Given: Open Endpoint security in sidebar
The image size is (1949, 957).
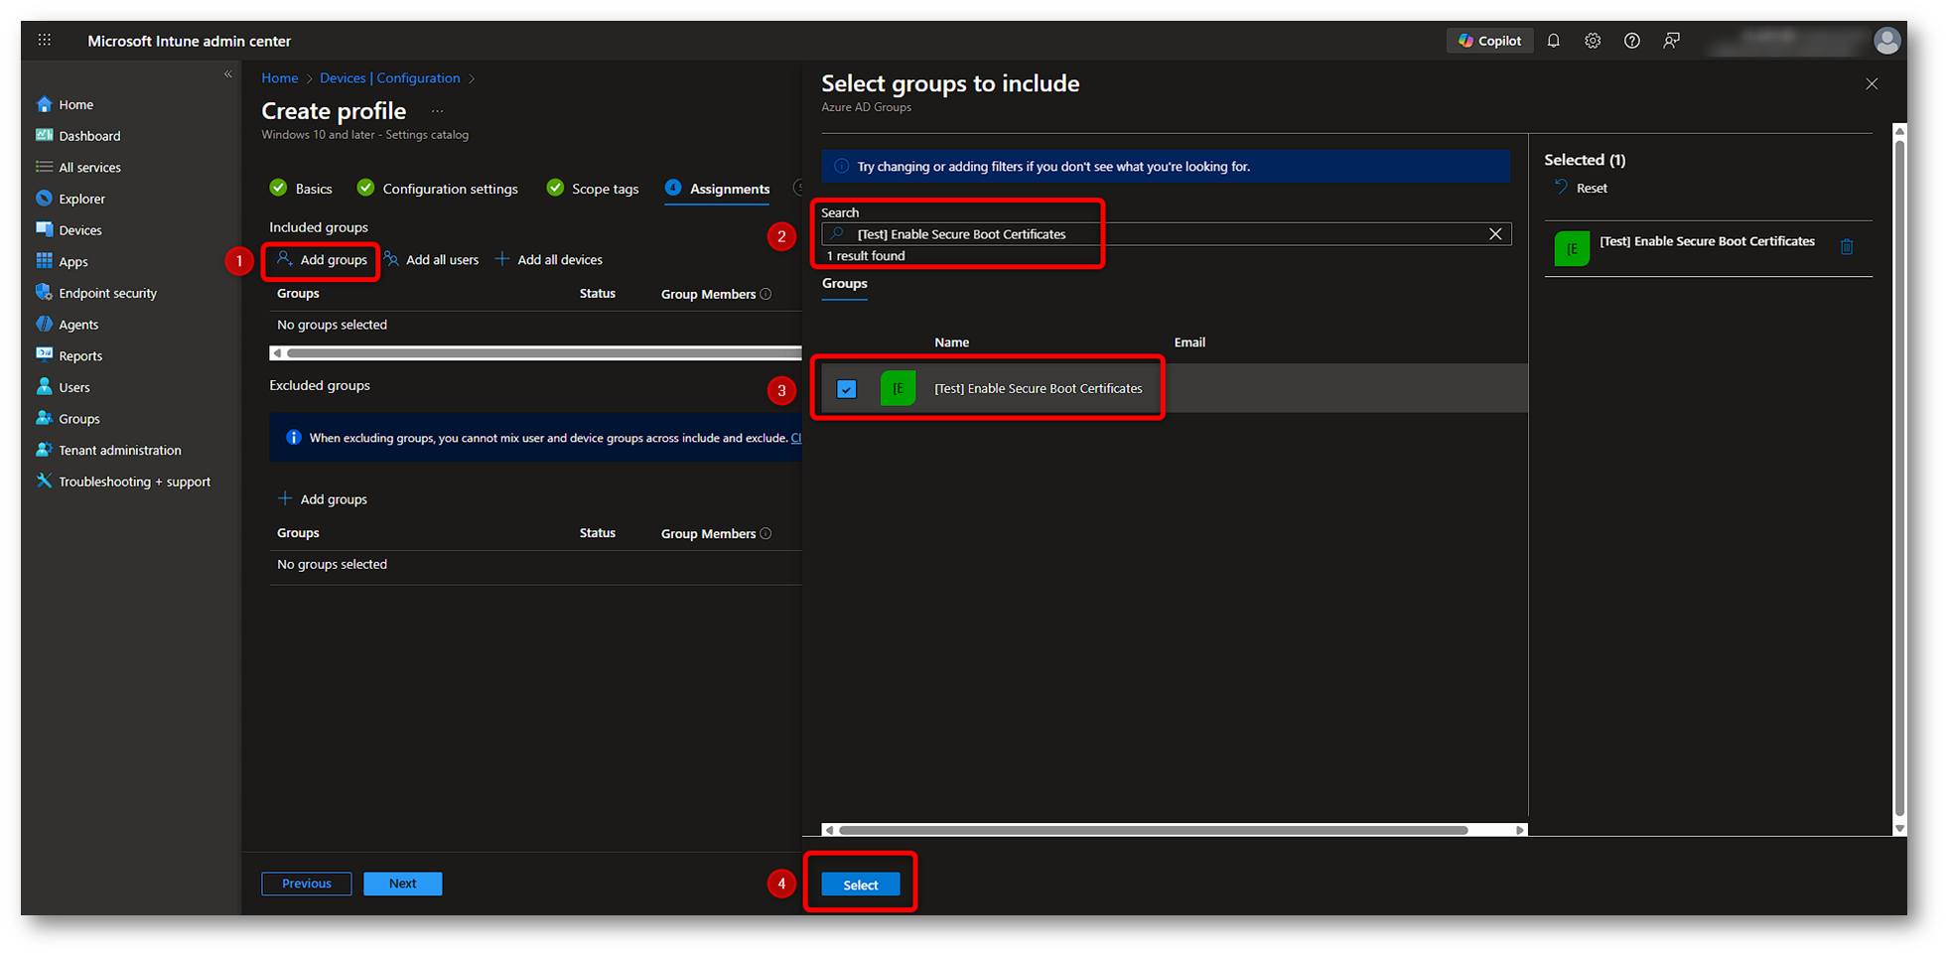Looking at the screenshot, I should [107, 293].
